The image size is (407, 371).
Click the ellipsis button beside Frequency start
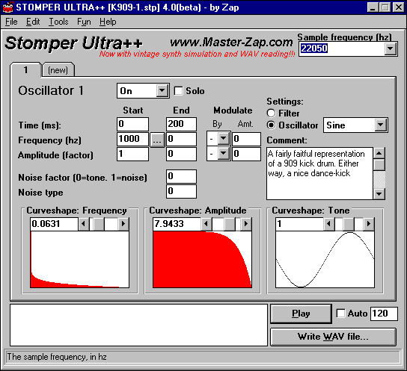[x=157, y=140]
